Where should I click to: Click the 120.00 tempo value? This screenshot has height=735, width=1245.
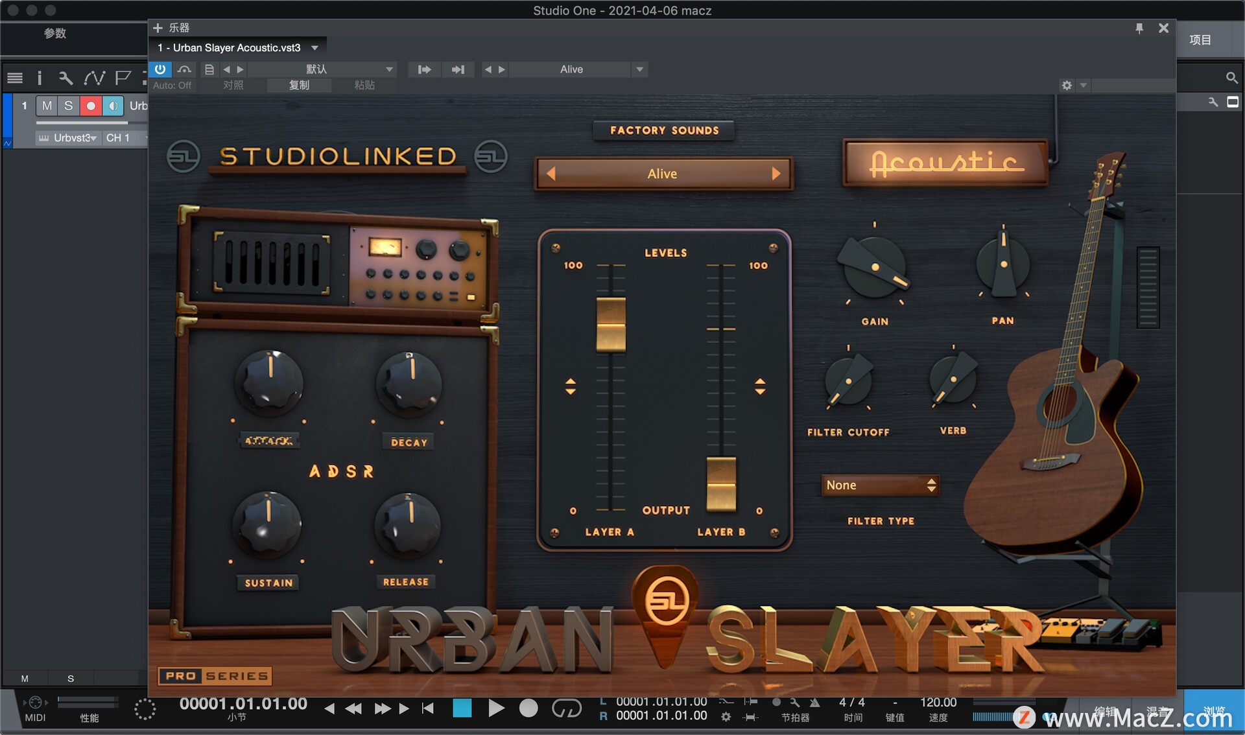pyautogui.click(x=938, y=703)
